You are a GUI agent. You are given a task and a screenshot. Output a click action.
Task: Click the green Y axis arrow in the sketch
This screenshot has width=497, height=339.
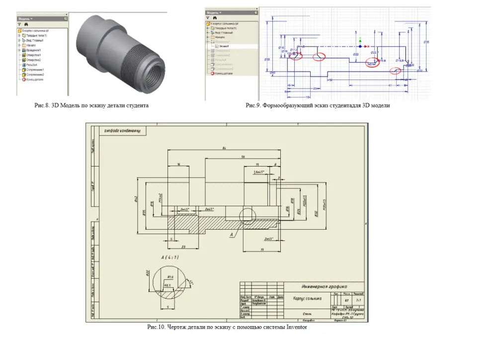click(360, 40)
